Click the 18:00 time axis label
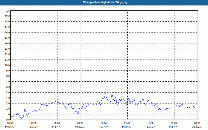Image resolution: width=208 pixels, height=130 pixels. click(151, 123)
